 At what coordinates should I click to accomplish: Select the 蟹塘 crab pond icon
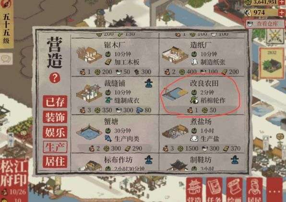point(89,132)
